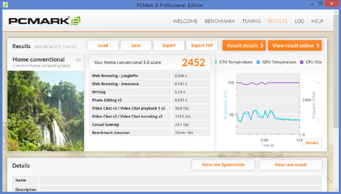Open the Welcome tab

185,21
